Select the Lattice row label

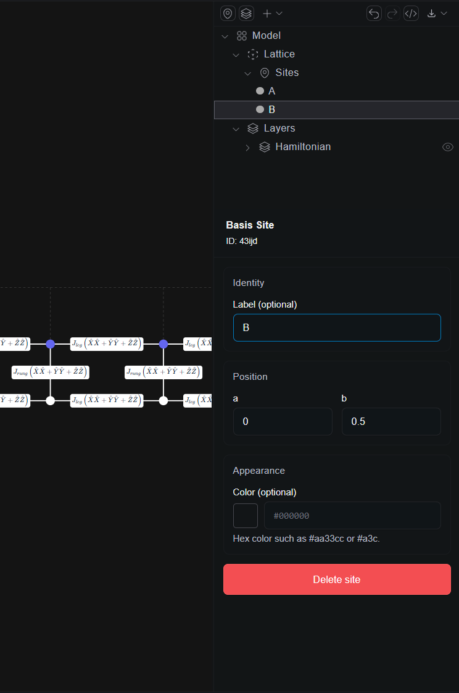click(279, 54)
